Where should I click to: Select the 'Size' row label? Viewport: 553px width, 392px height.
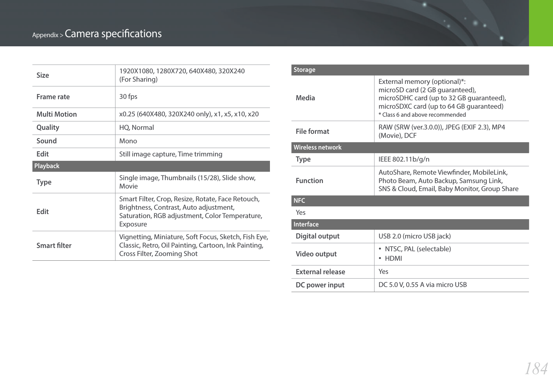[x=43, y=75]
